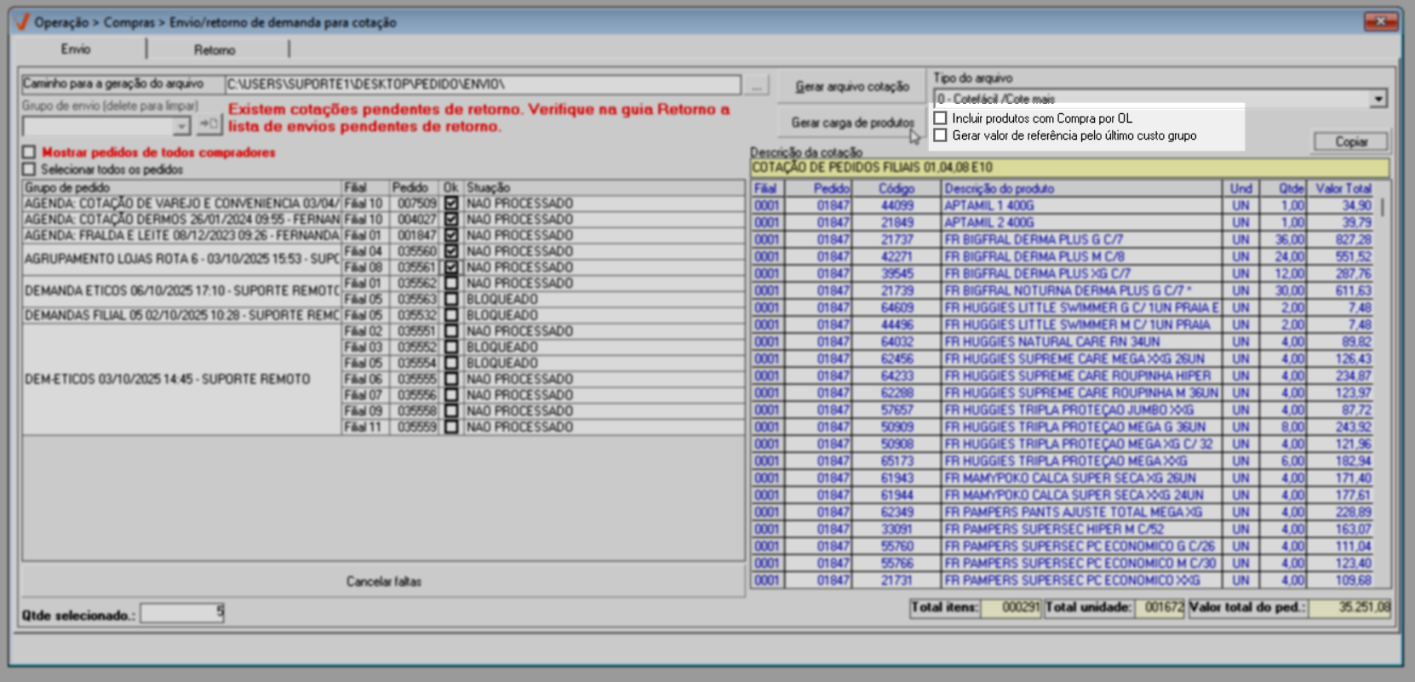This screenshot has height=682, width=1415.
Task: Click the arrow icon next to Grupo de envio
Action: [x=209, y=125]
